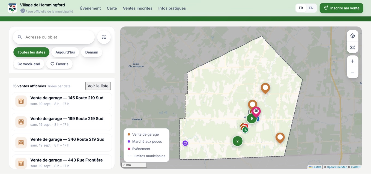Toggle the 'Demain' date filter

(92, 52)
